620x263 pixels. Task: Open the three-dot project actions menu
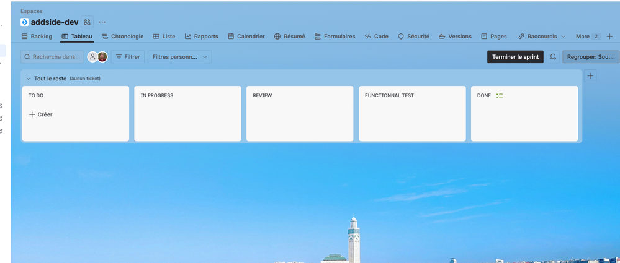click(102, 22)
